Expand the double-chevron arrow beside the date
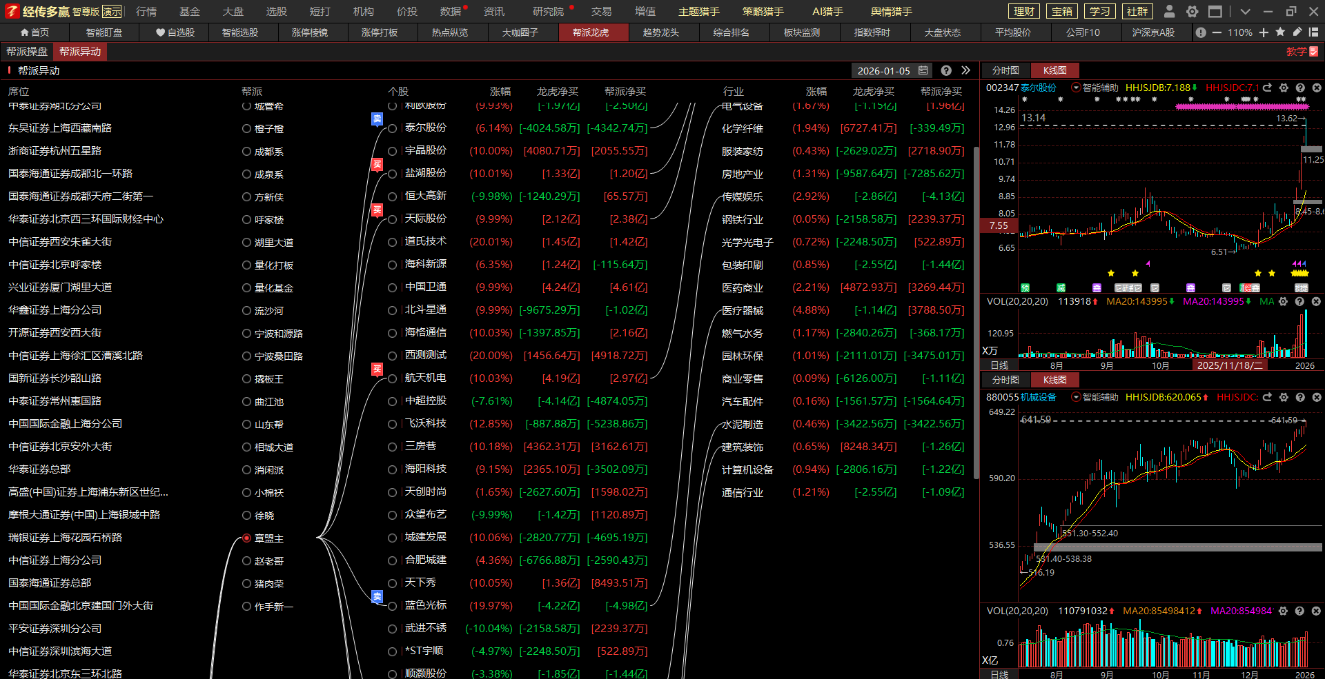This screenshot has width=1325, height=679. click(x=965, y=70)
